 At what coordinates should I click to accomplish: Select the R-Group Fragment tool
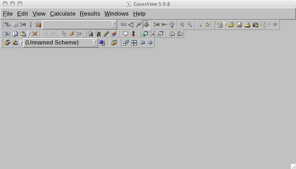[x=23, y=25]
